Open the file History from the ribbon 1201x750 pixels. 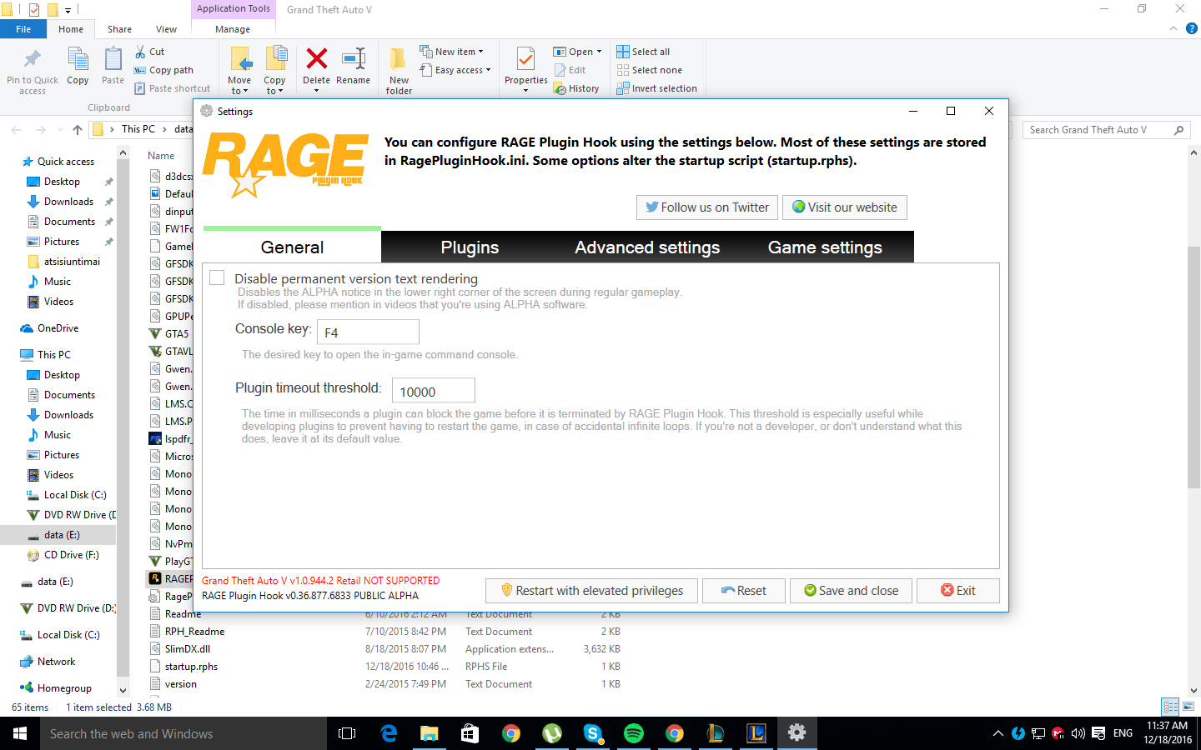click(576, 88)
